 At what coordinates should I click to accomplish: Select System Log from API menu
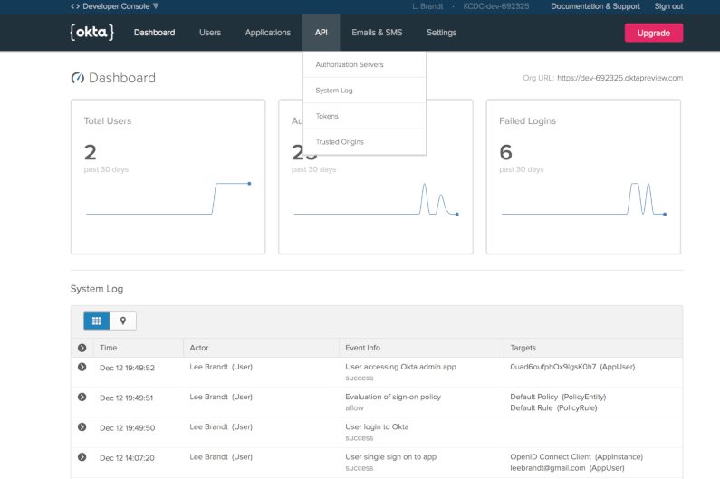(x=364, y=91)
